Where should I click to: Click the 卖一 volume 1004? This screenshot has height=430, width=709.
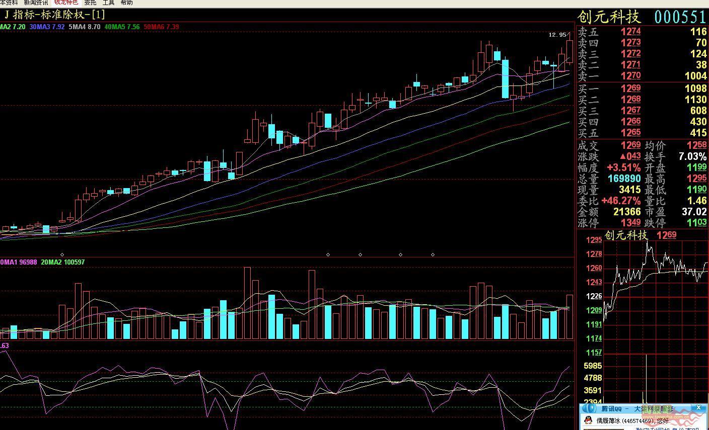click(x=696, y=76)
